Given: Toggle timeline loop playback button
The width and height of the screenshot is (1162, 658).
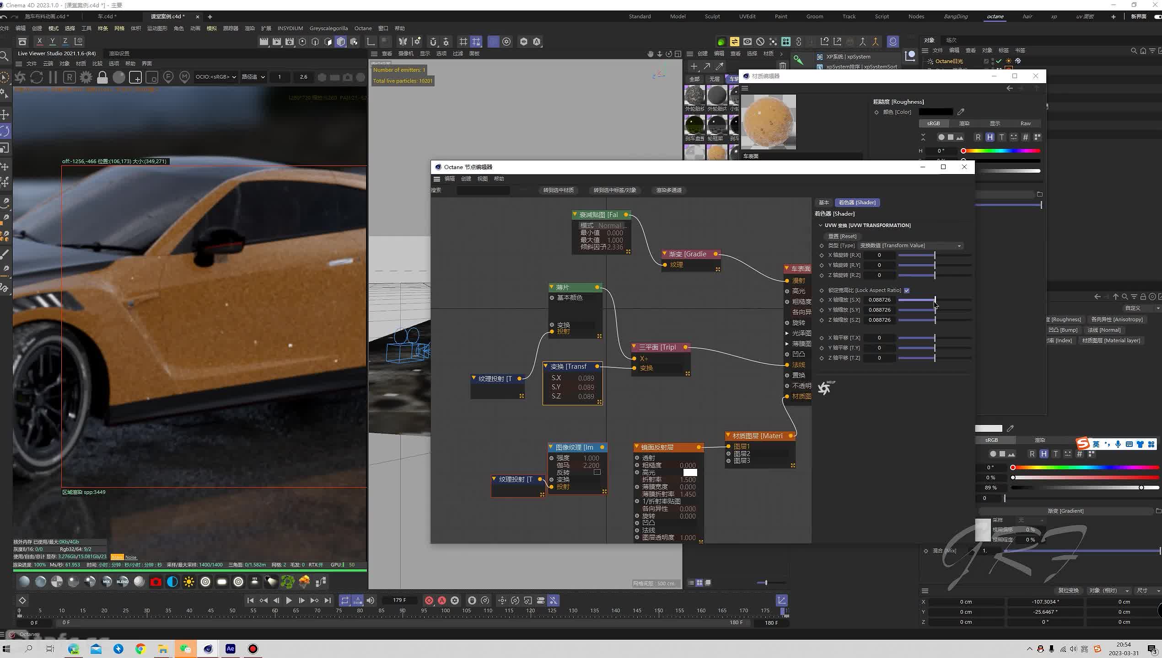Looking at the screenshot, I should pos(344,600).
